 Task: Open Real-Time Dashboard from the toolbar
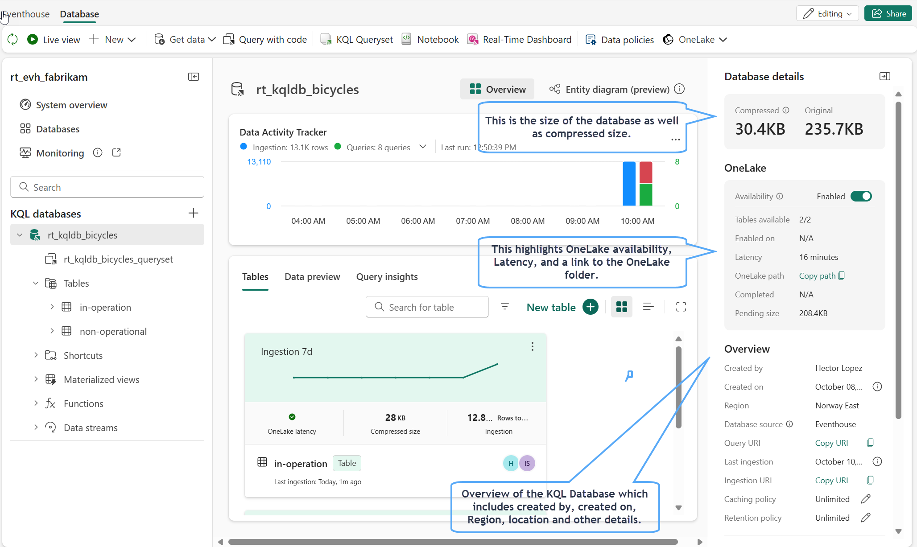pyautogui.click(x=519, y=40)
